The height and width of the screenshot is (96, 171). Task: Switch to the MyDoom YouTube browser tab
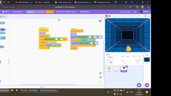click(24, 2)
